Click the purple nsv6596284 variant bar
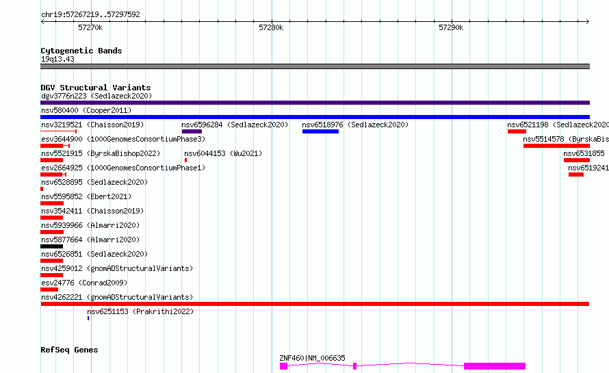The image size is (609, 373). (192, 131)
